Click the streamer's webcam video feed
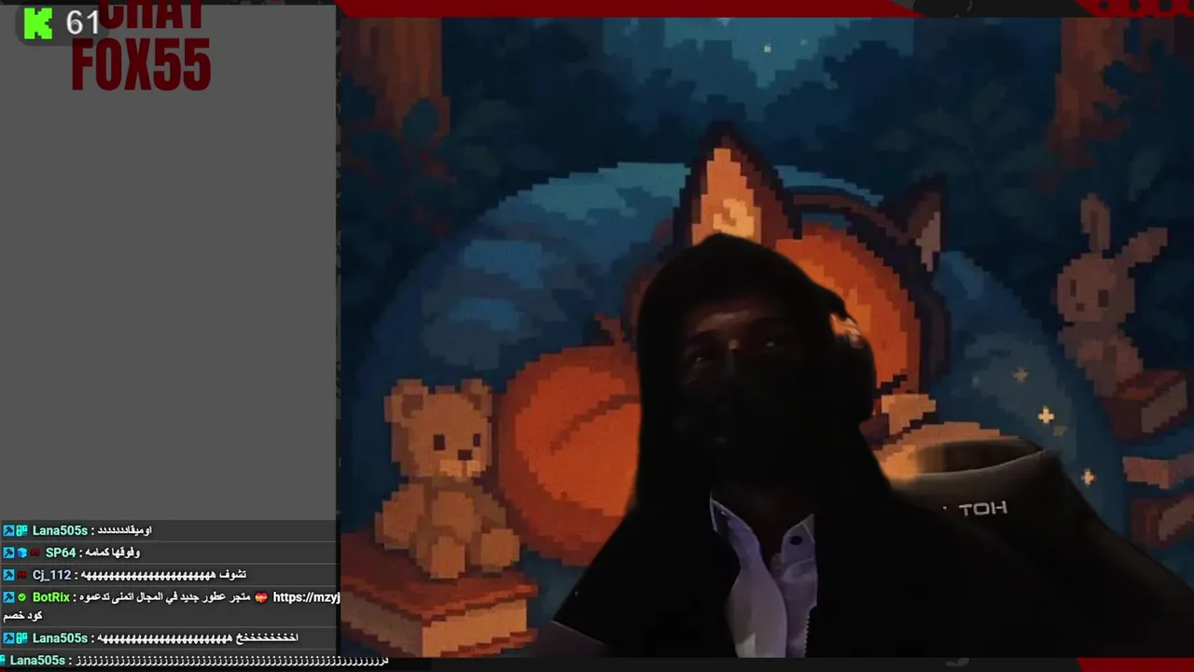Screen dimensions: 1194x672 pyautogui.click(x=765, y=338)
